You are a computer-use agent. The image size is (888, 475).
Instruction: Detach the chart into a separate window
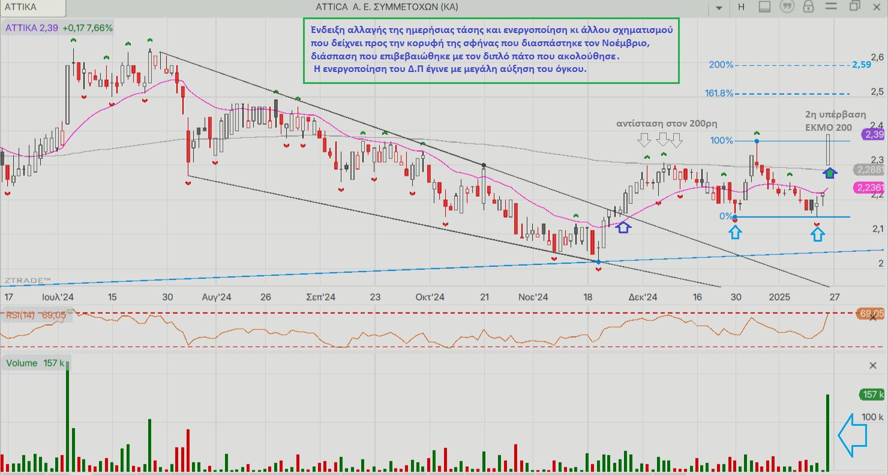(854, 6)
